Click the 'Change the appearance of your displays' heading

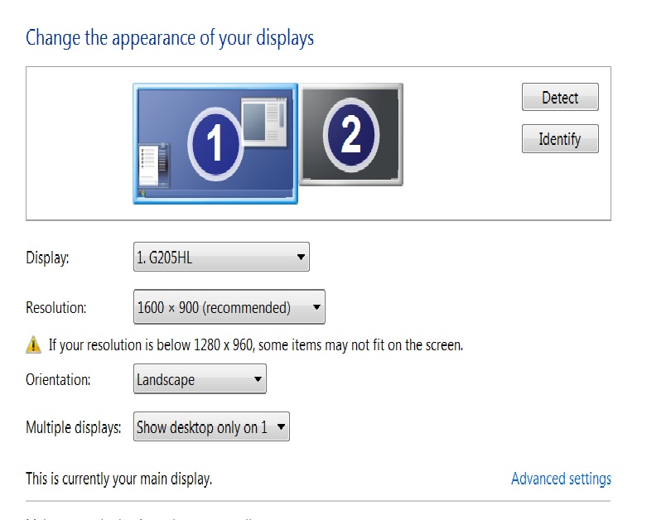point(170,38)
